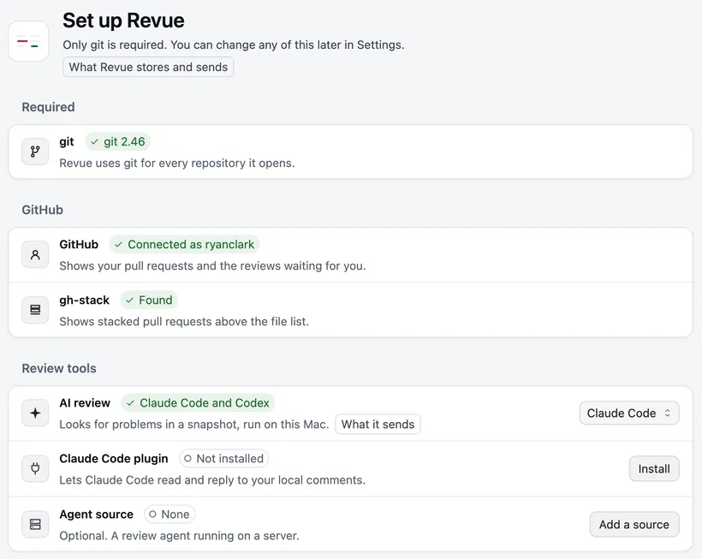Select the 'gh-stack' row title
The height and width of the screenshot is (559, 702).
click(84, 300)
